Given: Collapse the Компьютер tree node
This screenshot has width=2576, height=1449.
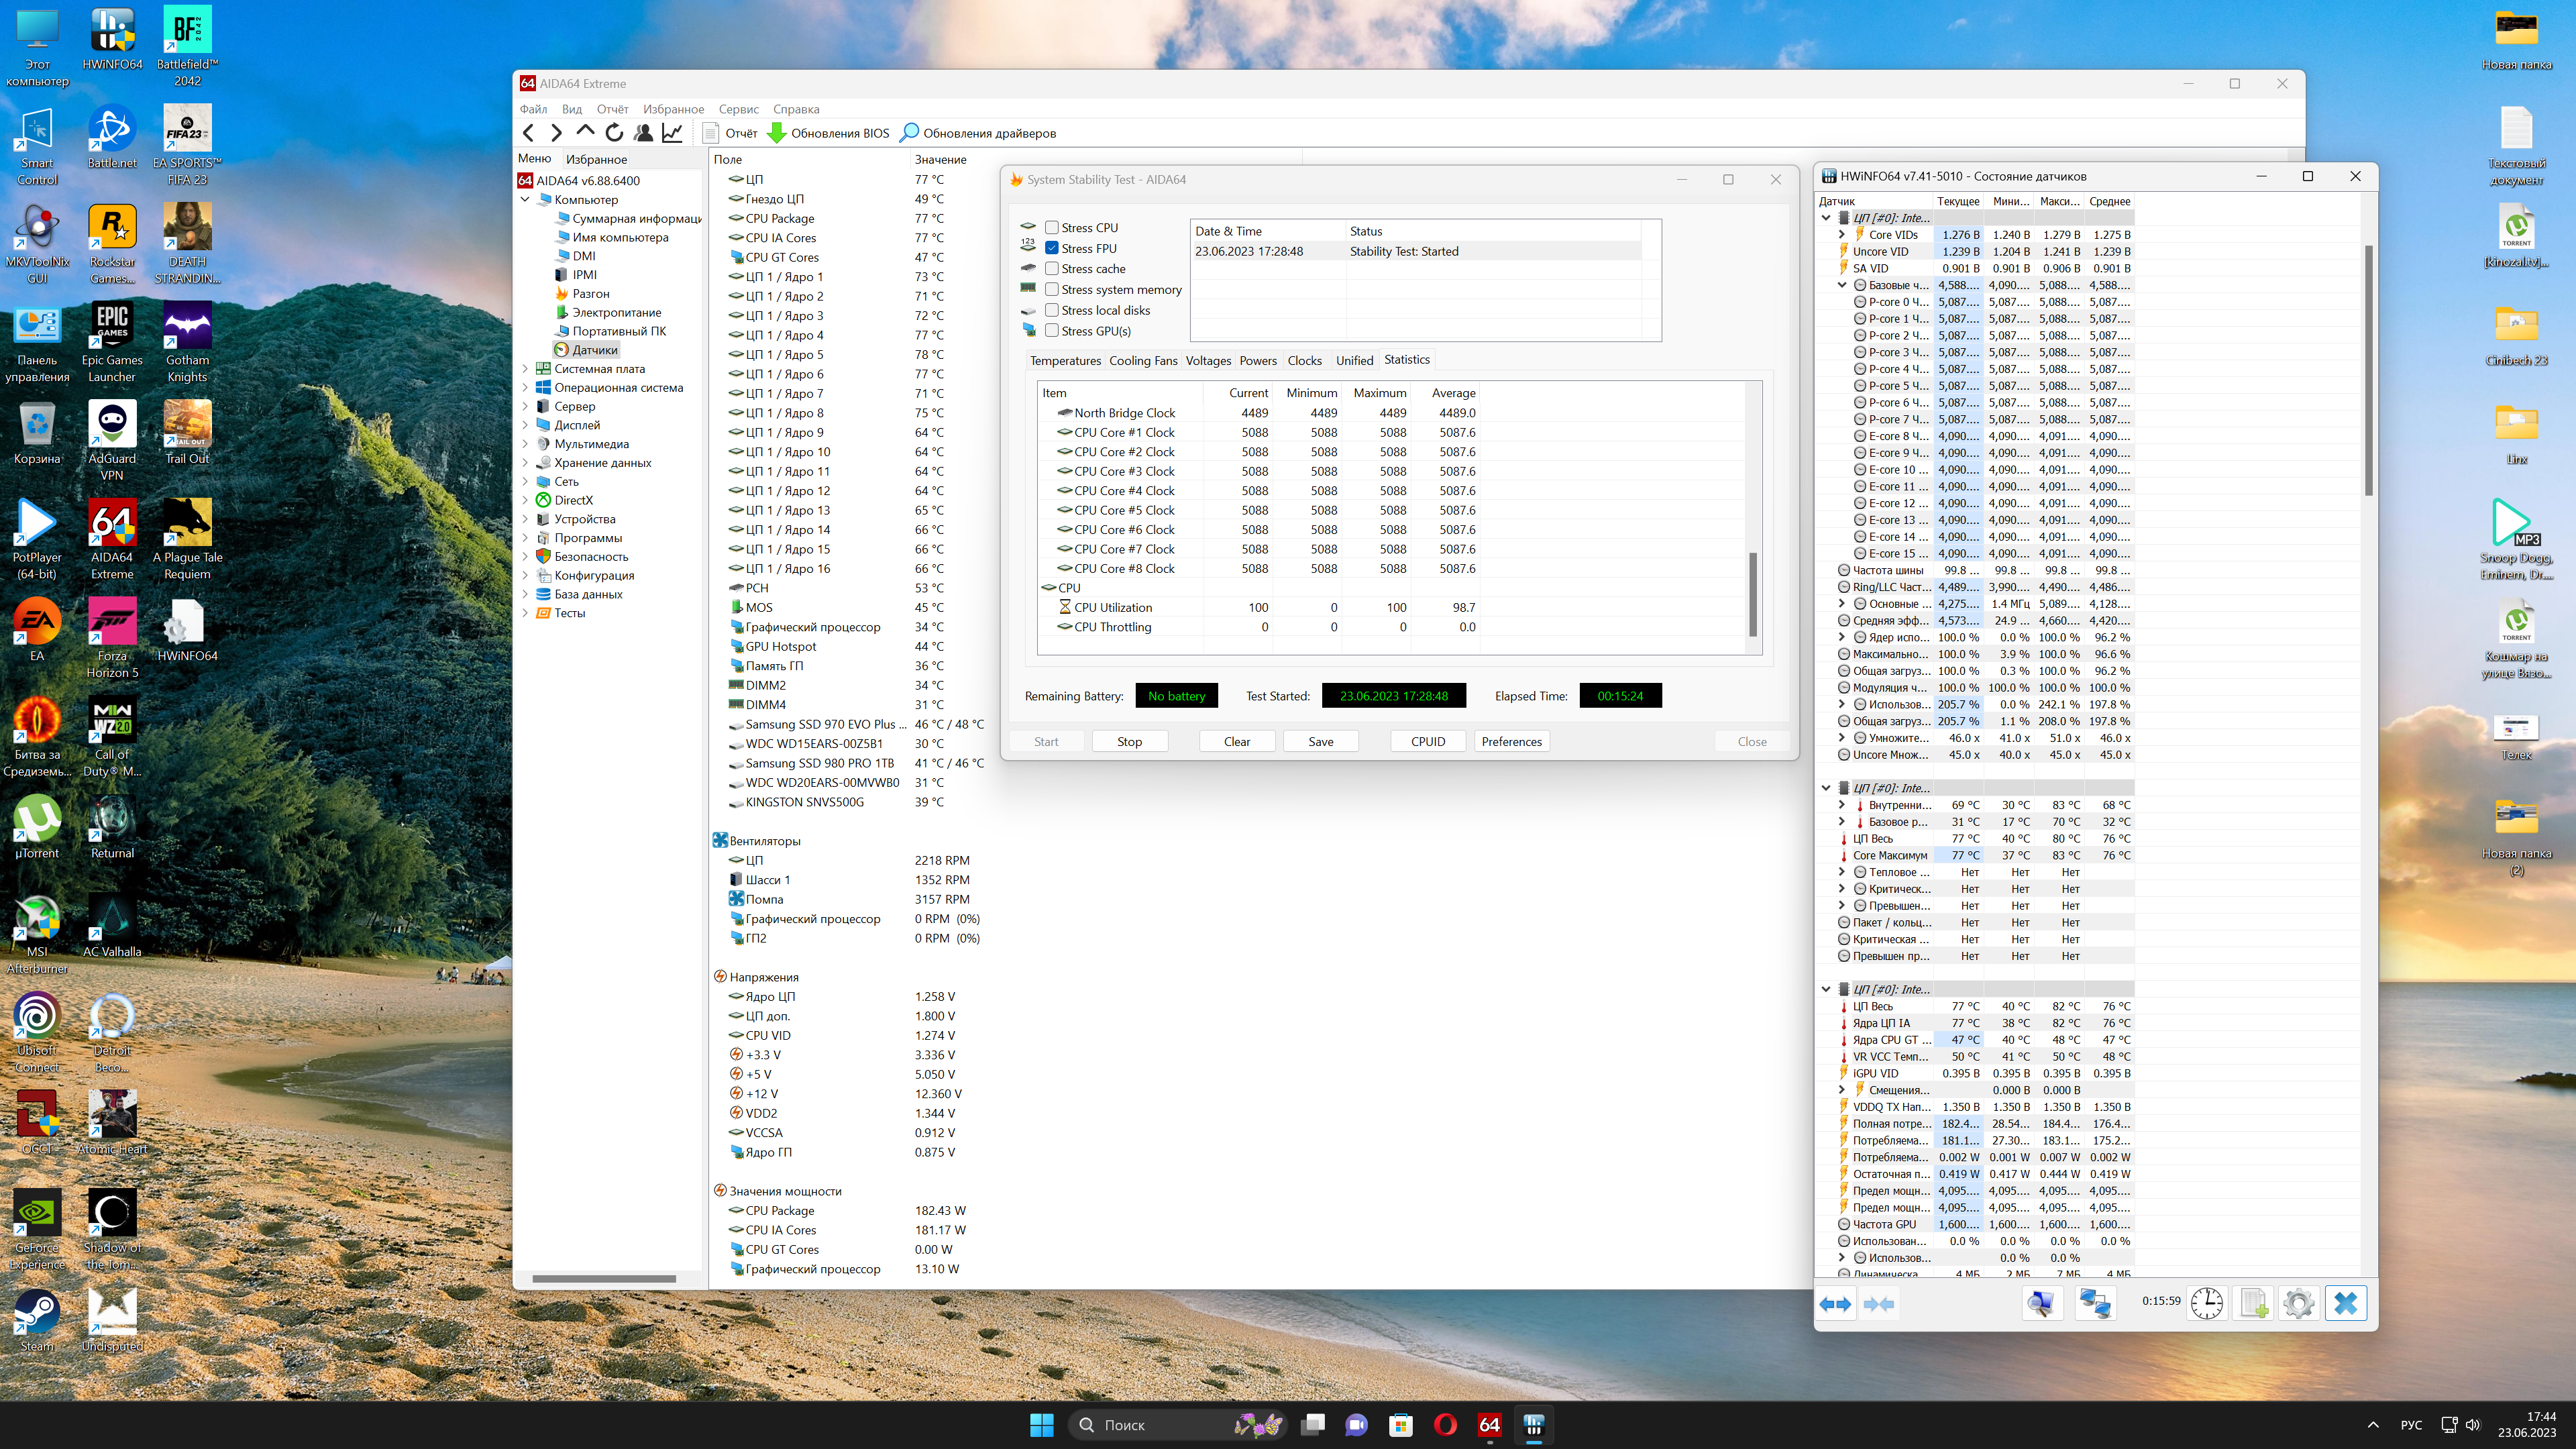Looking at the screenshot, I should pyautogui.click(x=525, y=200).
